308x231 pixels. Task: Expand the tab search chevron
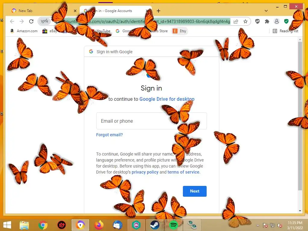pos(266,11)
